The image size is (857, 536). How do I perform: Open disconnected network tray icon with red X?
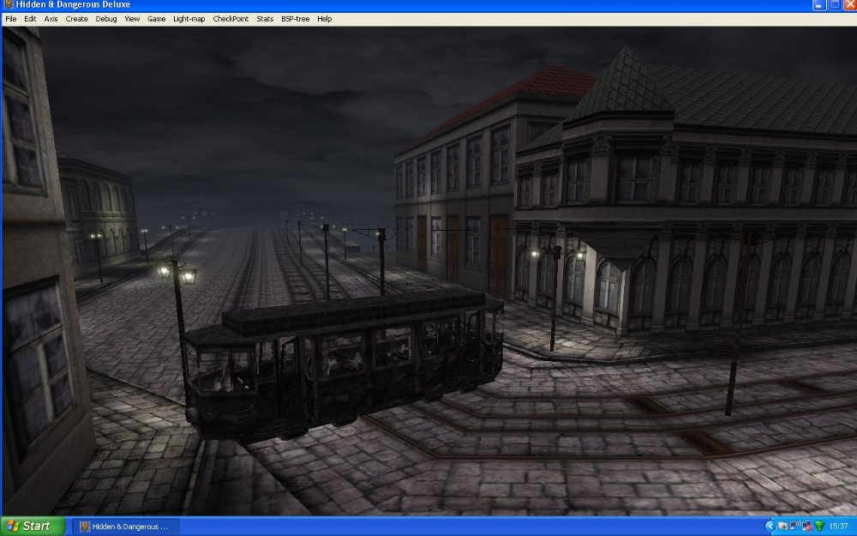(807, 527)
